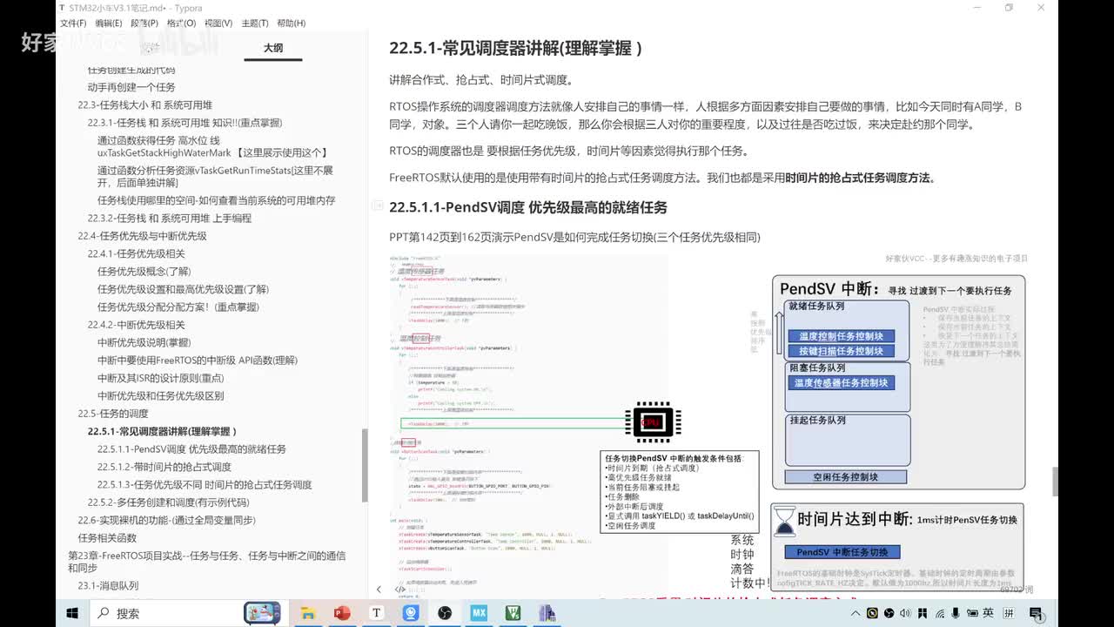Click the outline sidebar scrollbar thumb
Screen dimensions: 1114x627
pos(365,466)
